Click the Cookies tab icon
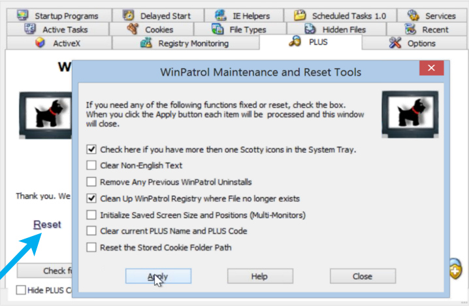The image size is (469, 306). pyautogui.click(x=133, y=29)
